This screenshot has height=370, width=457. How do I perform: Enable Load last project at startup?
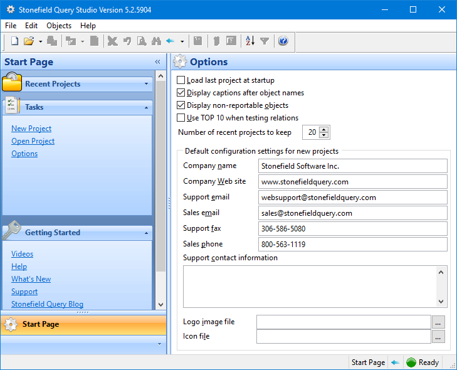coord(181,80)
